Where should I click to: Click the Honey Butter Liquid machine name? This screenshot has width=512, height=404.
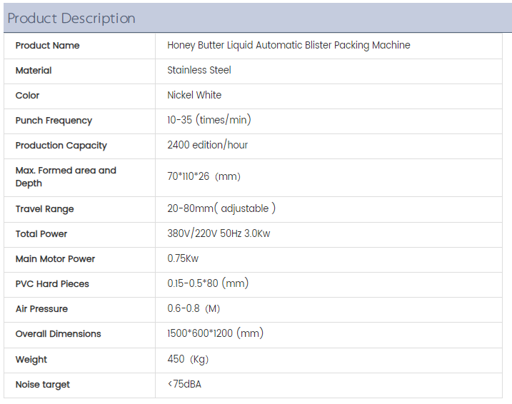coord(288,45)
